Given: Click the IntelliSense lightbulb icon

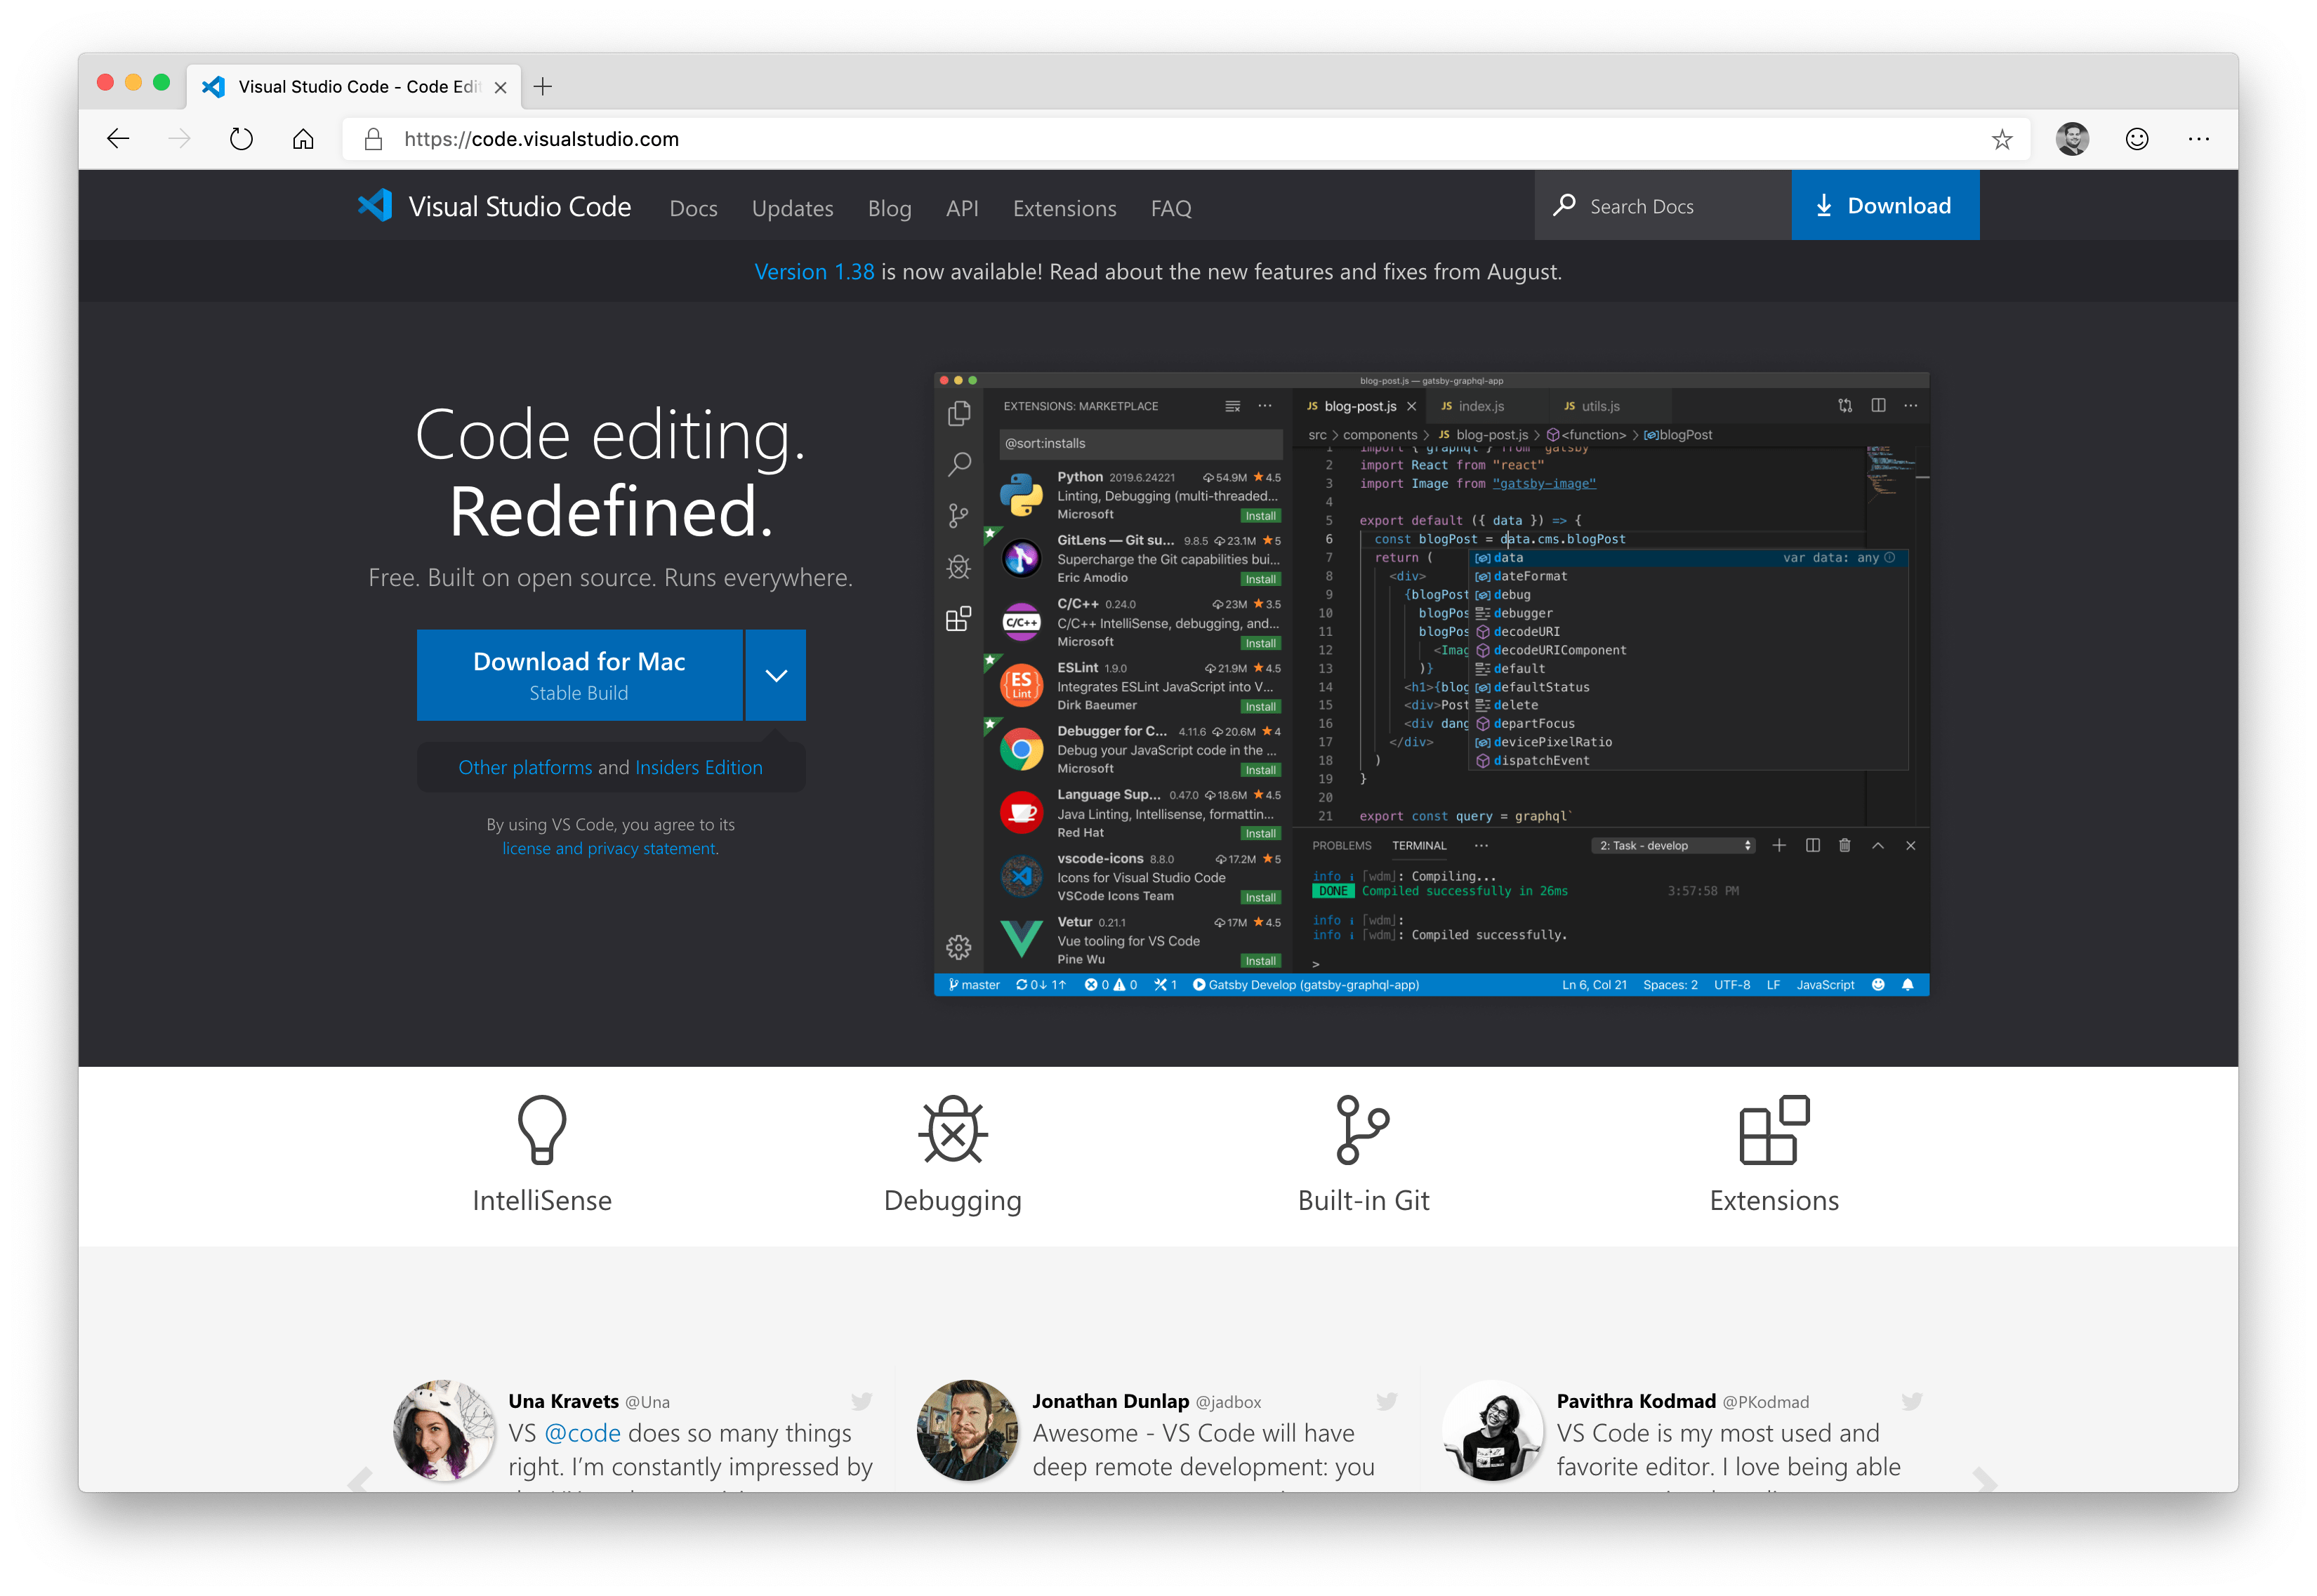Looking at the screenshot, I should pos(542,1131).
